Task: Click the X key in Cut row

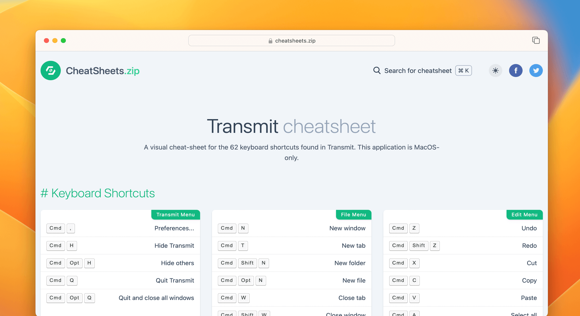Action: 414,263
